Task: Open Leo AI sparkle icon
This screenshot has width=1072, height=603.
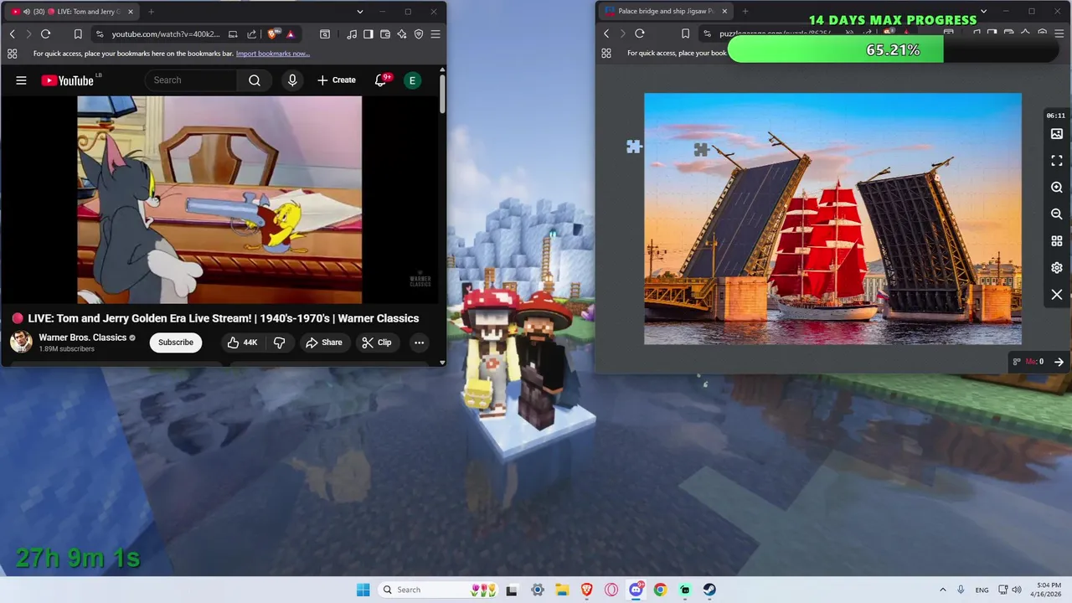Action: click(x=402, y=34)
